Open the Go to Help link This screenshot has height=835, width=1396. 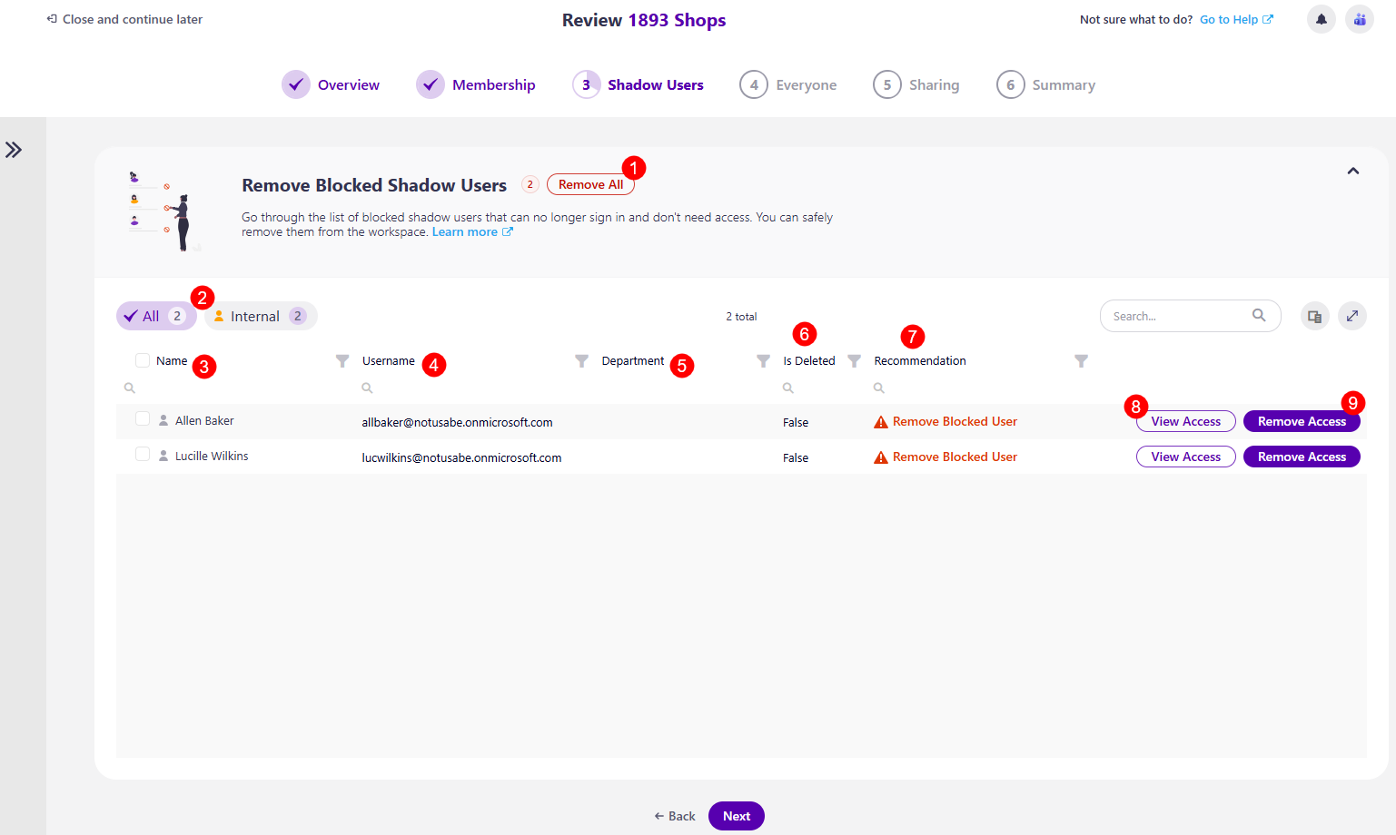(x=1231, y=18)
